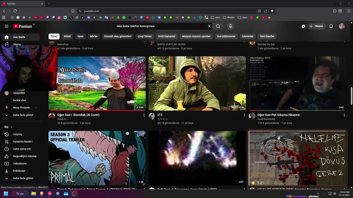Click the SasiLox channel name
353x198 pixels.
[x=62, y=119]
